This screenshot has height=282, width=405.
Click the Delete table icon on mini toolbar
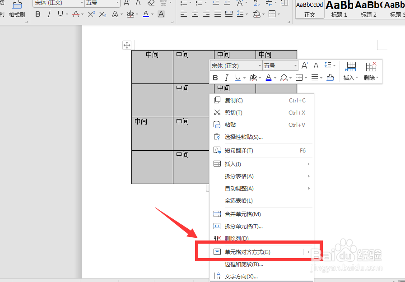pos(371,67)
